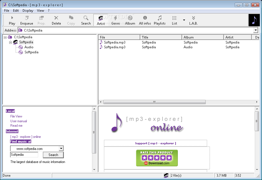Click the purple music note logo in toolbar

[254, 20]
